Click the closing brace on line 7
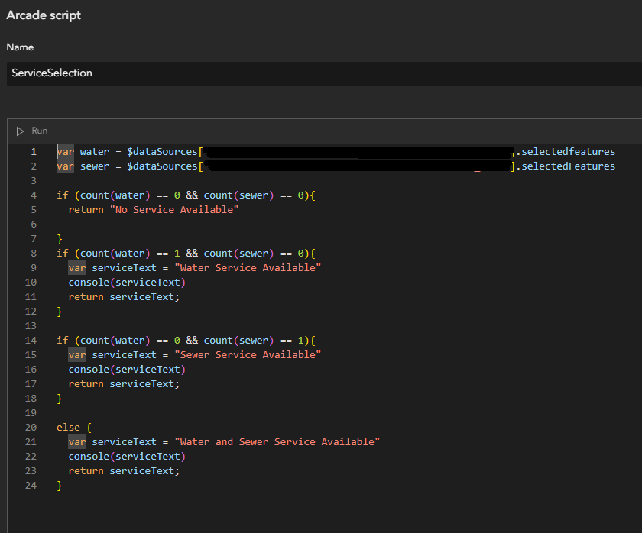Screen dimensions: 642x533 pos(60,239)
